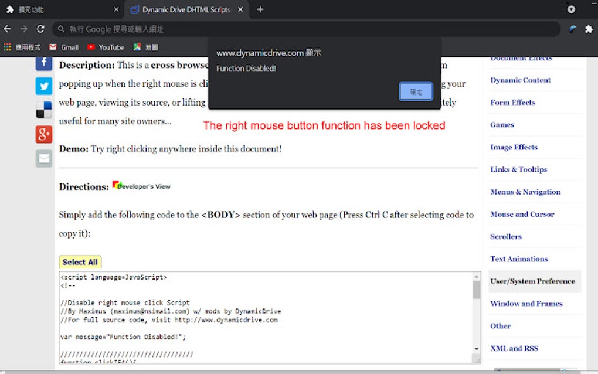The height and width of the screenshot is (374, 598).
Task: Open the email share icon
Action: pos(43,158)
